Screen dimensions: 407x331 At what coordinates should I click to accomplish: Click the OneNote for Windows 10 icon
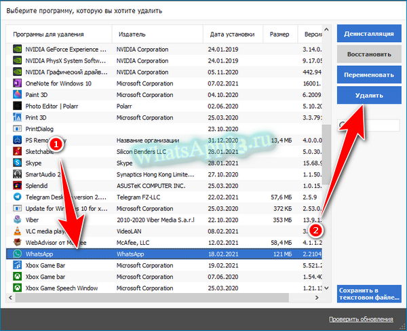18,83
